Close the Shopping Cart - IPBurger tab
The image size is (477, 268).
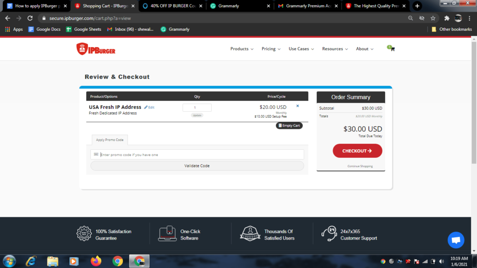click(133, 6)
